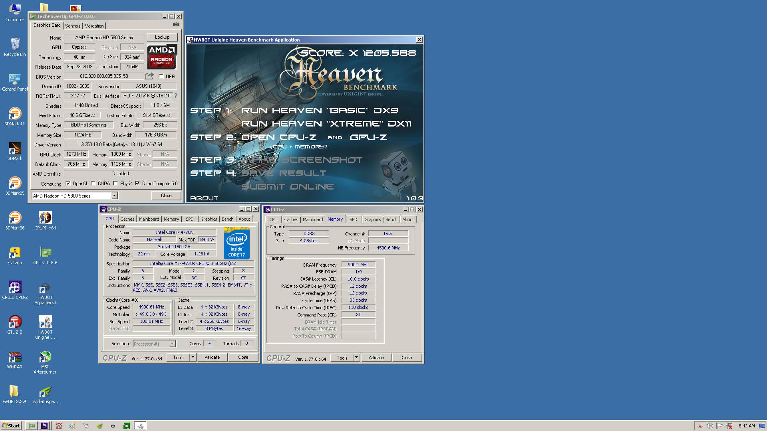Expand Tools arrow in Memory tab window

click(x=356, y=358)
